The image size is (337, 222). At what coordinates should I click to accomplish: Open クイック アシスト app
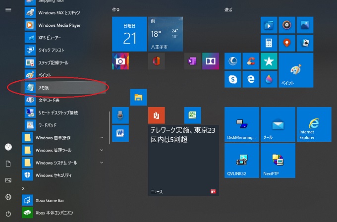pos(63,50)
